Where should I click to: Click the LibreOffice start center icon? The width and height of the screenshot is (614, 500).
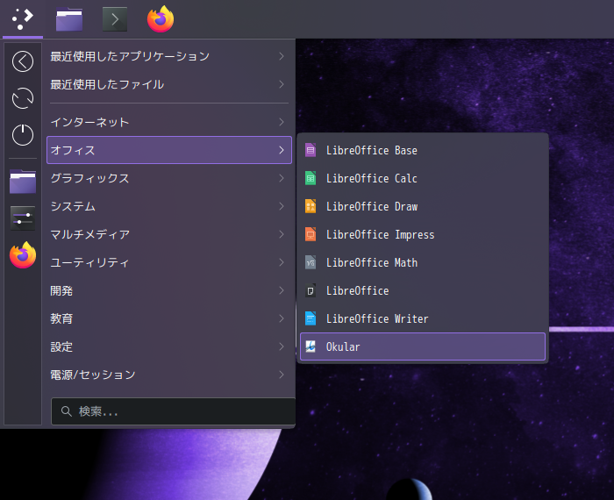[311, 290]
